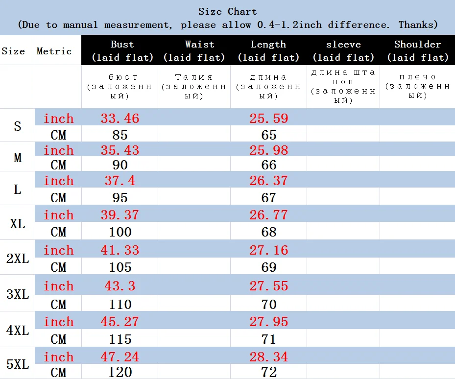Click length value 26.77 inch

pos(269,215)
